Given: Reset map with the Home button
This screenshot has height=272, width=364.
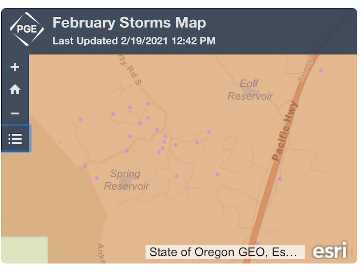Looking at the screenshot, I should coord(15,90).
